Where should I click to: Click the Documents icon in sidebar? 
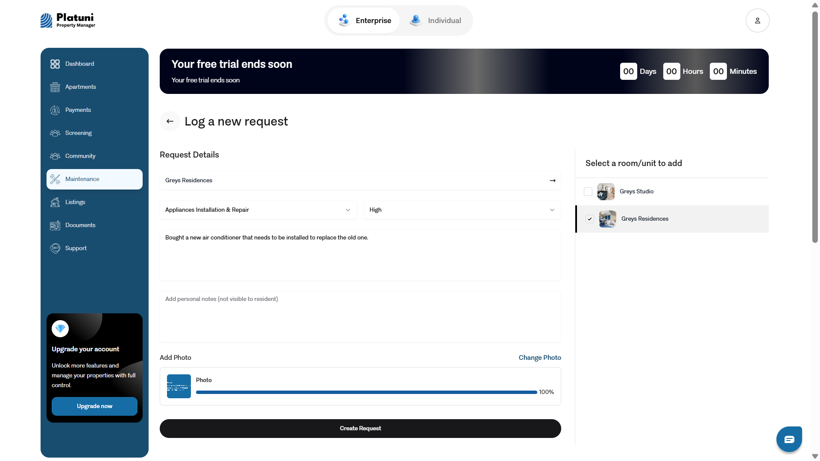[x=55, y=225]
